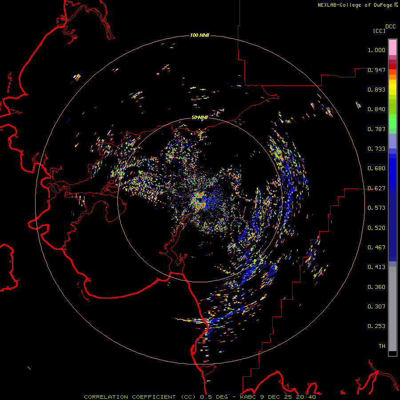Click the 0.680 color scale value
Screen dimensions: 400x400
coord(376,168)
